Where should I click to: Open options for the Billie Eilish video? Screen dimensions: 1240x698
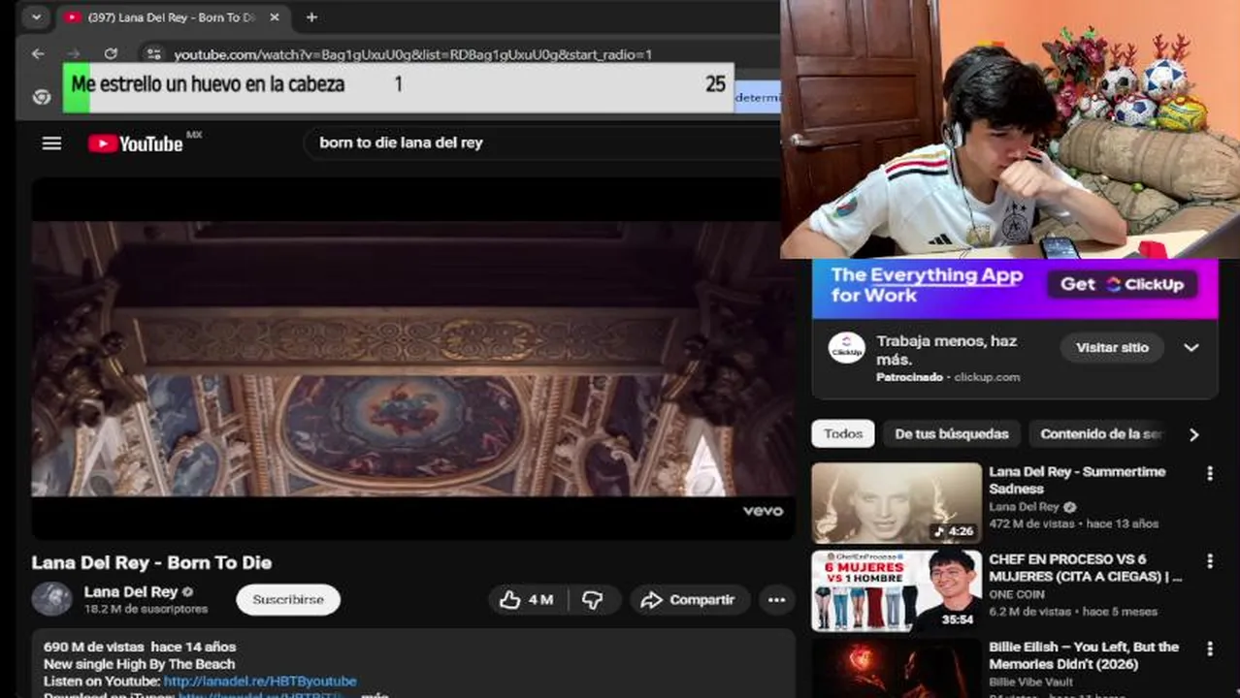[1210, 649]
